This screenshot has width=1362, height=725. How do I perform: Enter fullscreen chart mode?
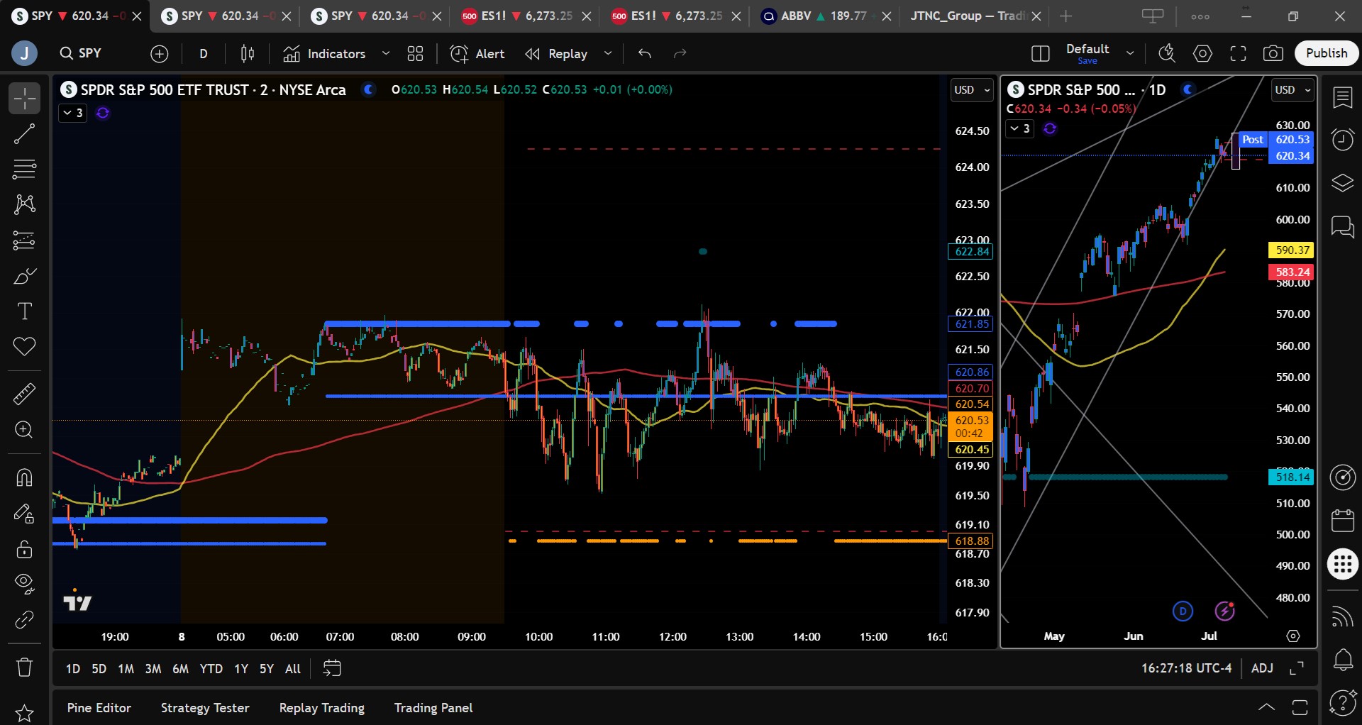(x=1238, y=53)
